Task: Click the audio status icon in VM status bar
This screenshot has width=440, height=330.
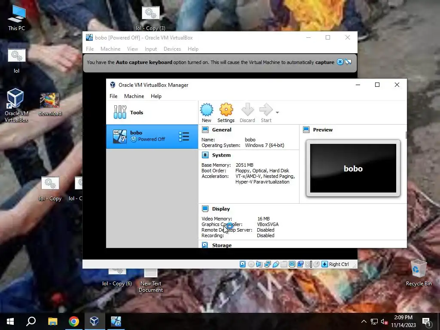Action: (259, 264)
